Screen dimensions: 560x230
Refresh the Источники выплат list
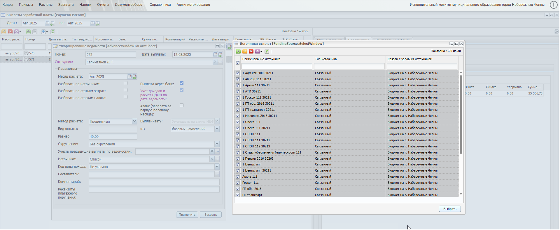[267, 51]
